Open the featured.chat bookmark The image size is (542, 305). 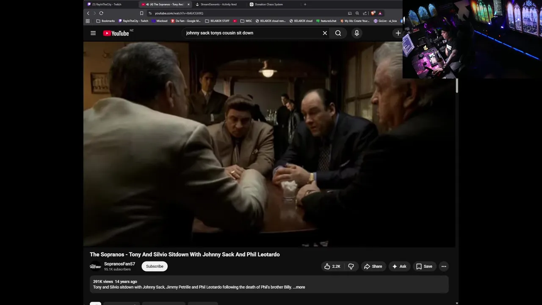[326, 21]
